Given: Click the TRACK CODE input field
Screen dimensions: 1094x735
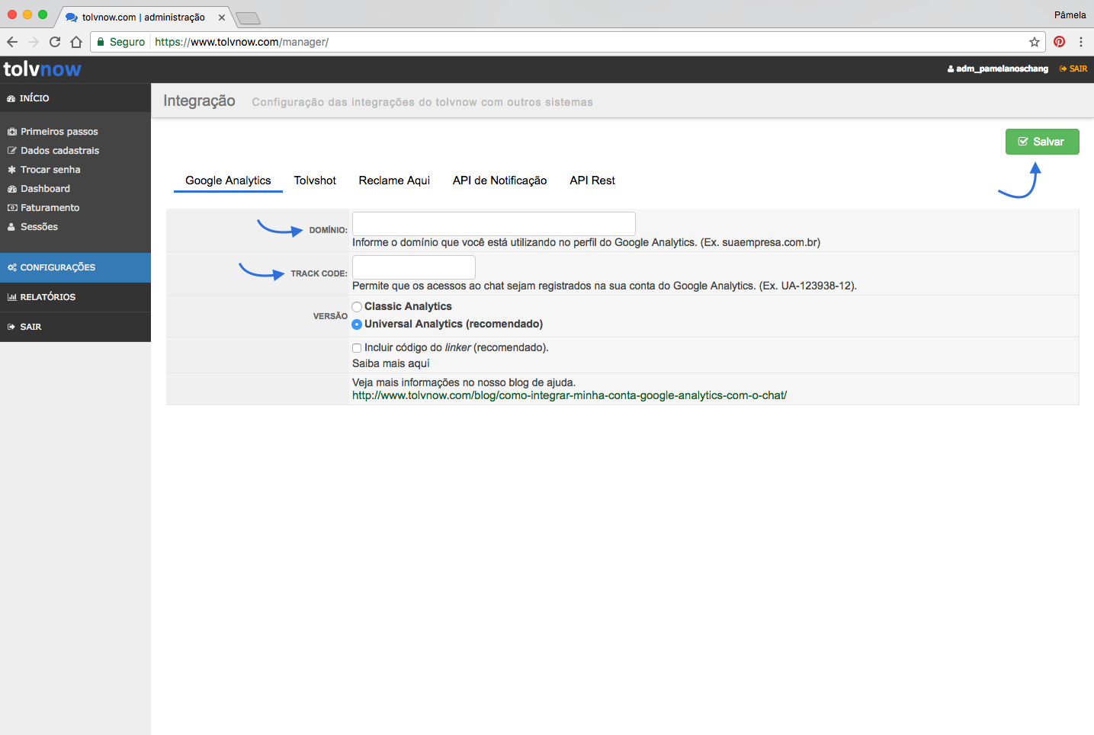Looking at the screenshot, I should point(414,267).
